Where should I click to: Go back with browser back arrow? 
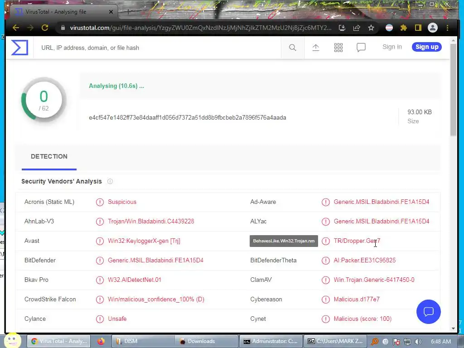pos(16,28)
